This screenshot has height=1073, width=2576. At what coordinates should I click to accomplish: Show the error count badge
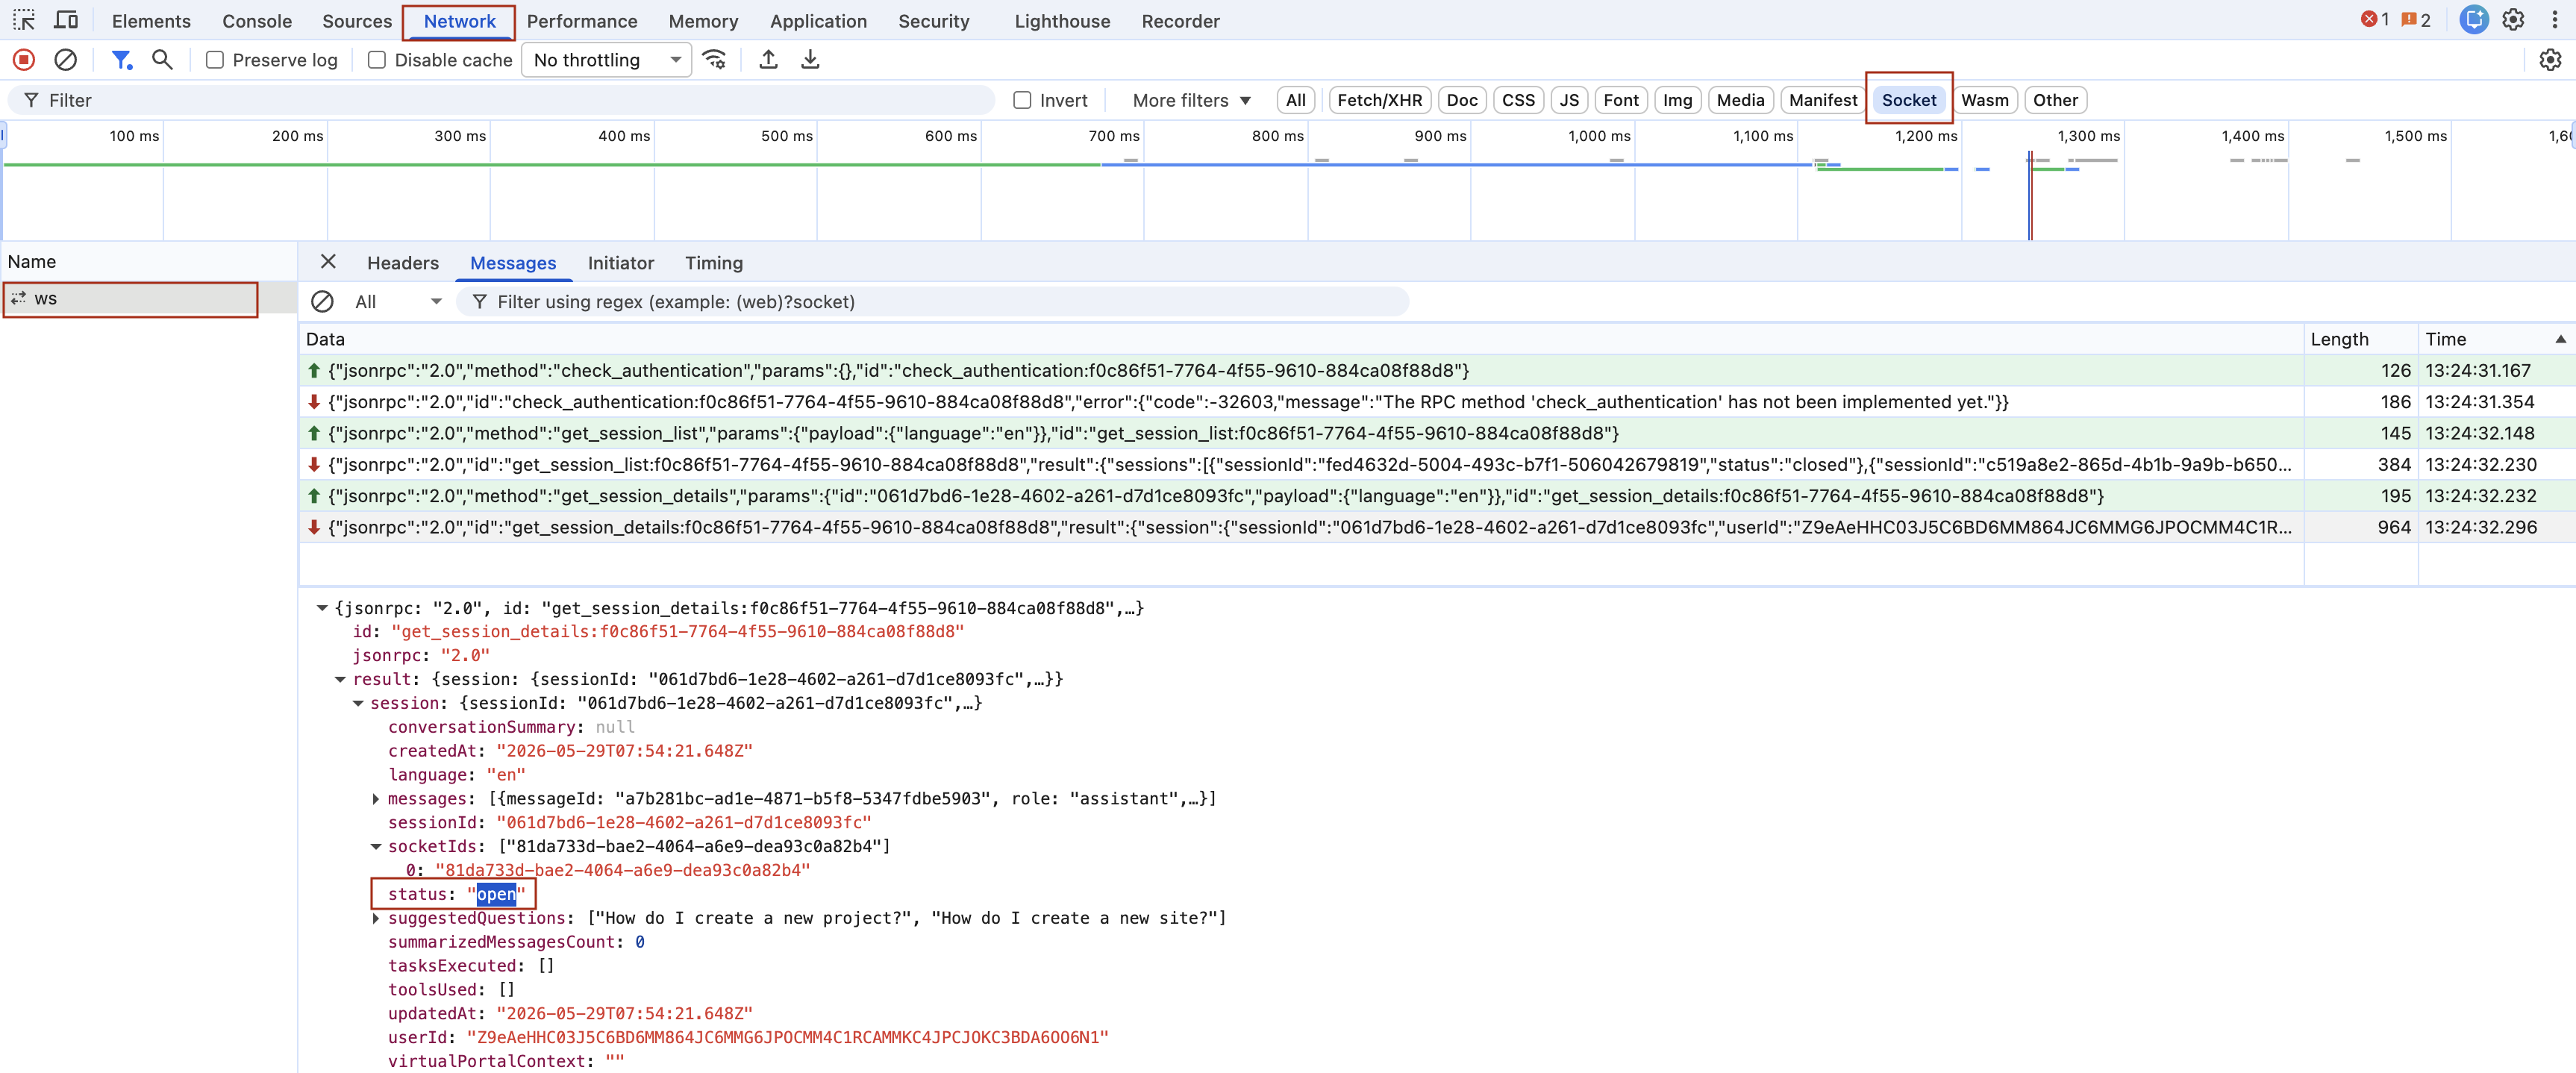[2375, 20]
